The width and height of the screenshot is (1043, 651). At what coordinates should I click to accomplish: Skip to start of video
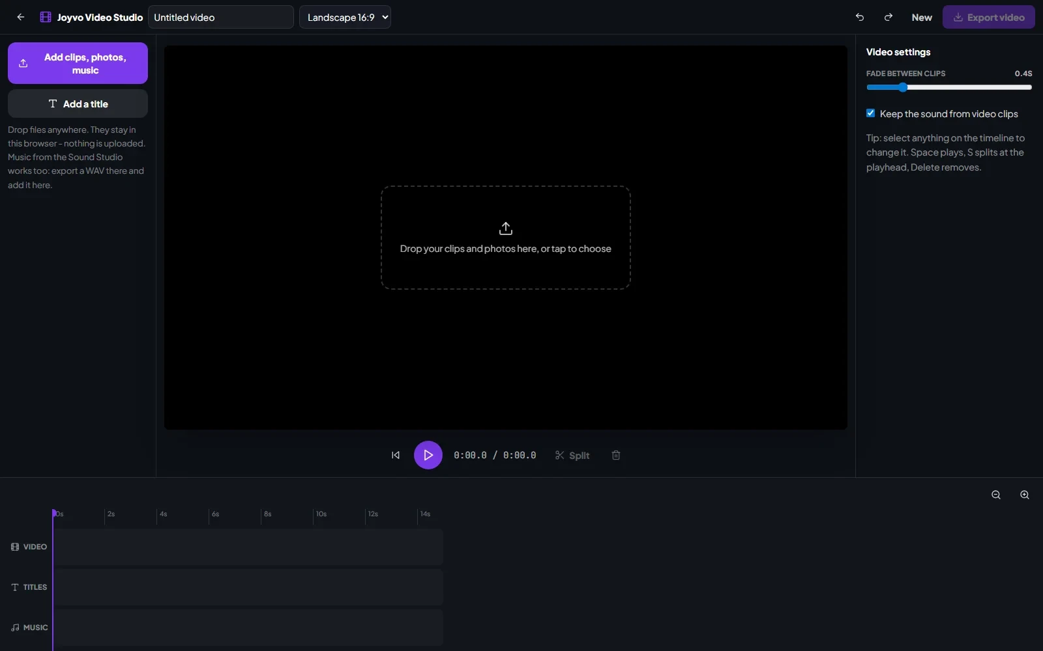(396, 455)
